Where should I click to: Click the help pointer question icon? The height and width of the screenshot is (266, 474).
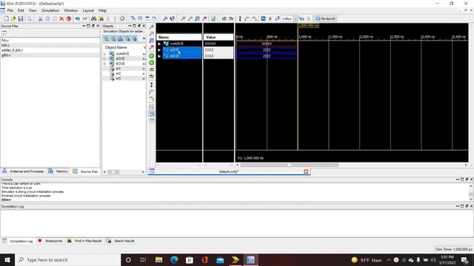tap(173, 18)
